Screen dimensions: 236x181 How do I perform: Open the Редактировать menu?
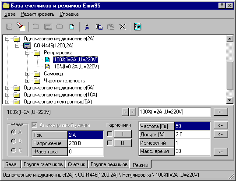pyautogui.click(x=38, y=14)
